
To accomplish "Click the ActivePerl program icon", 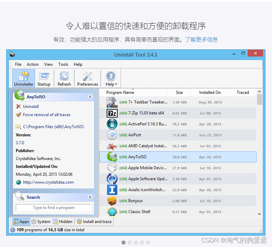I will (x=112, y=124).
